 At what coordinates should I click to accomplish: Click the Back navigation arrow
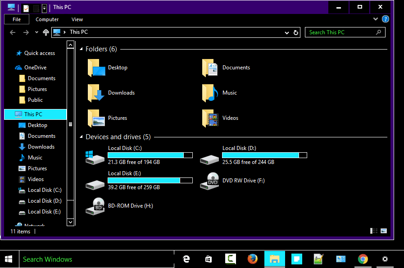pos(12,32)
